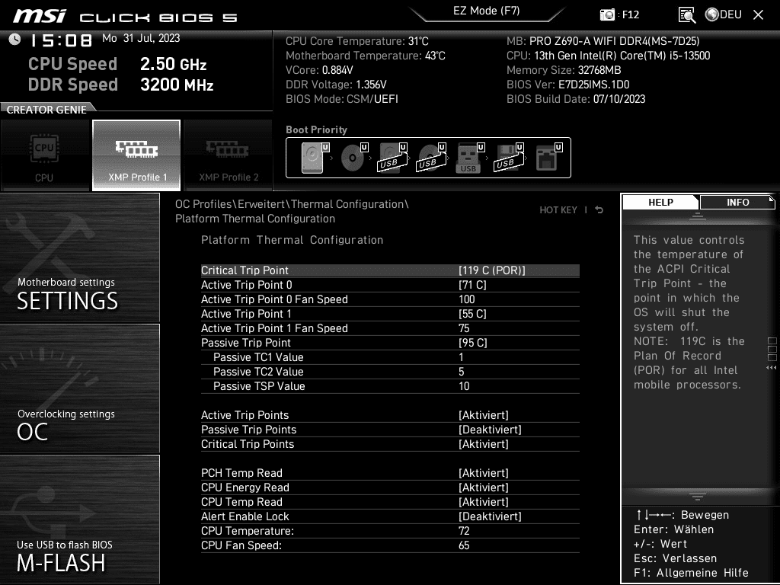Take a screenshot with the F12 camera icon
This screenshot has height=585, width=780.
tap(607, 15)
